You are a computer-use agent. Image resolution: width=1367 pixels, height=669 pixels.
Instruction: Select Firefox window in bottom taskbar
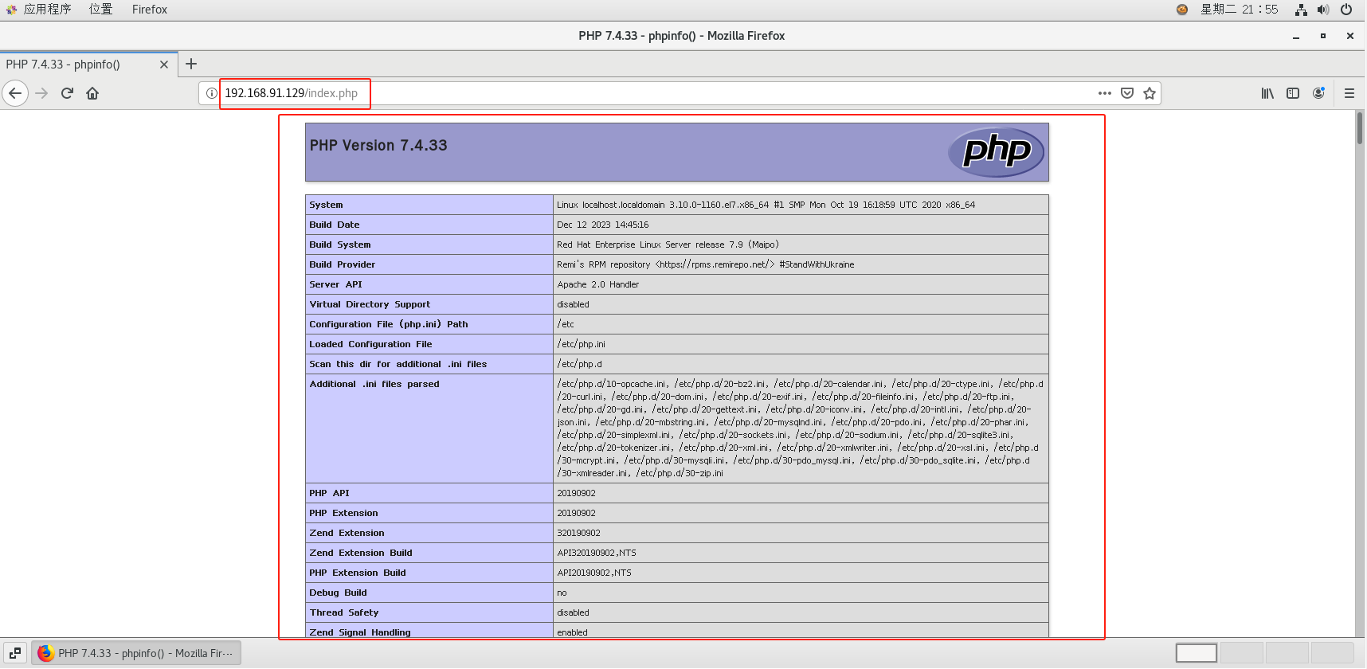click(x=136, y=653)
